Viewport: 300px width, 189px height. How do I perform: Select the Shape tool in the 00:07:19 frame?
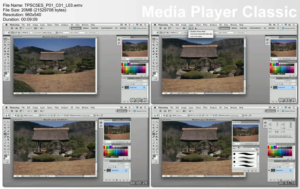[x=157, y=146]
